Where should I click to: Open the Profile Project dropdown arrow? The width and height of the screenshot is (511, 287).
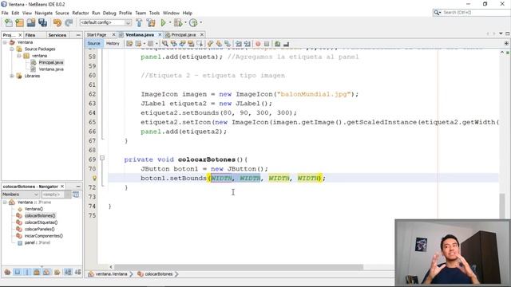pyautogui.click(x=200, y=22)
